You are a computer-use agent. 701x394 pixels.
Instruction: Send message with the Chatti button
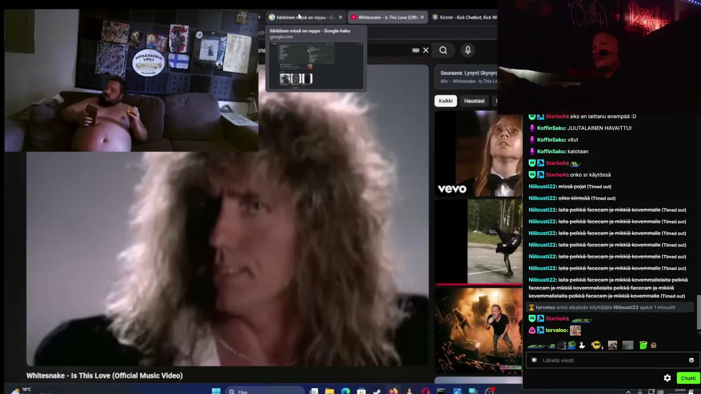(x=688, y=378)
